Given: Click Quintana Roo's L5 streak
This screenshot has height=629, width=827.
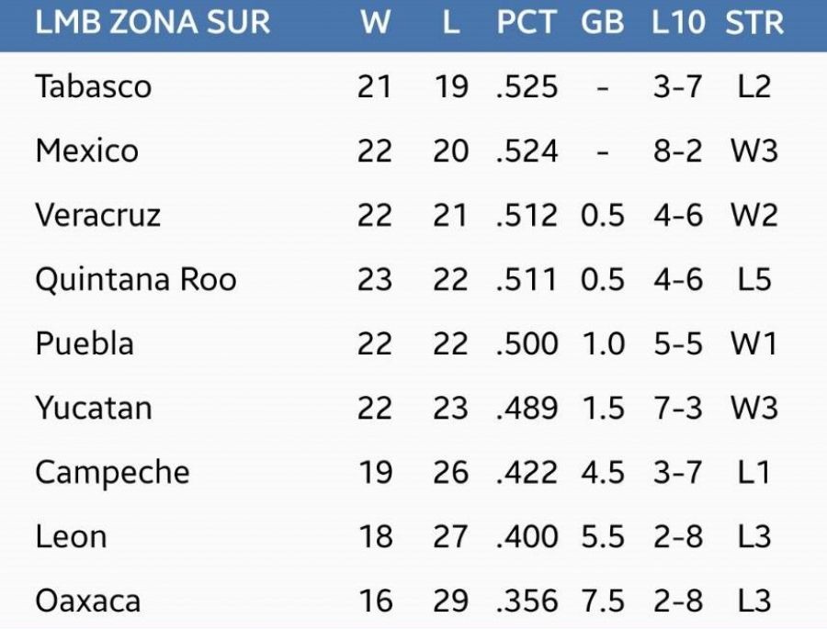Looking at the screenshot, I should tap(754, 279).
